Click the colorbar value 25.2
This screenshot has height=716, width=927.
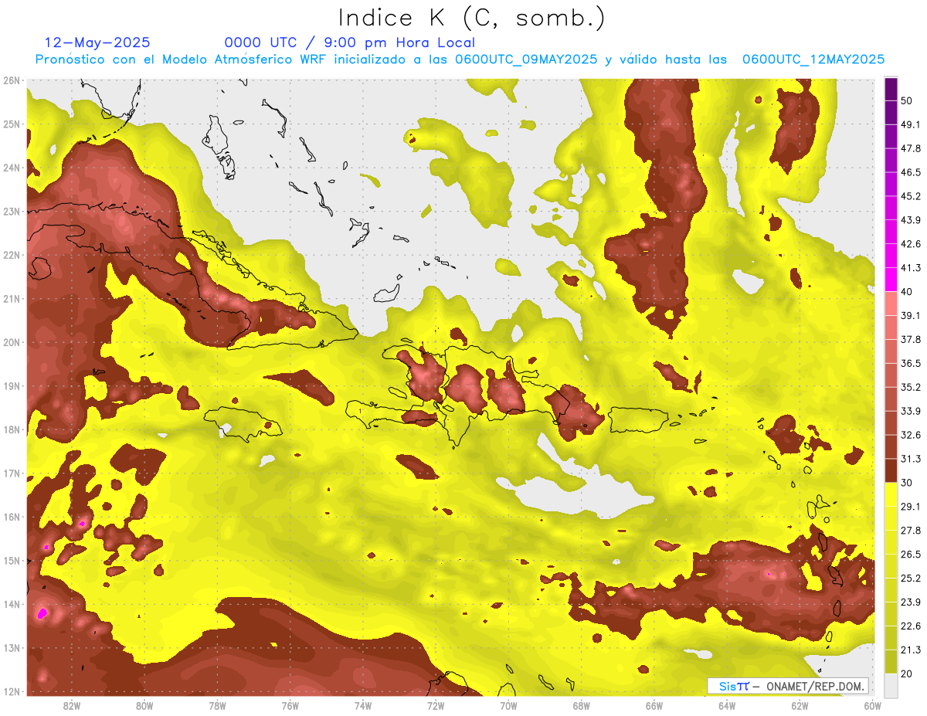[912, 578]
